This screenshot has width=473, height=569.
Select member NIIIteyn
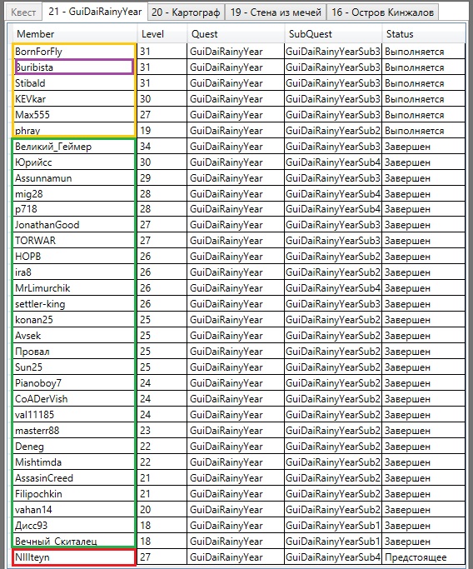click(x=74, y=557)
